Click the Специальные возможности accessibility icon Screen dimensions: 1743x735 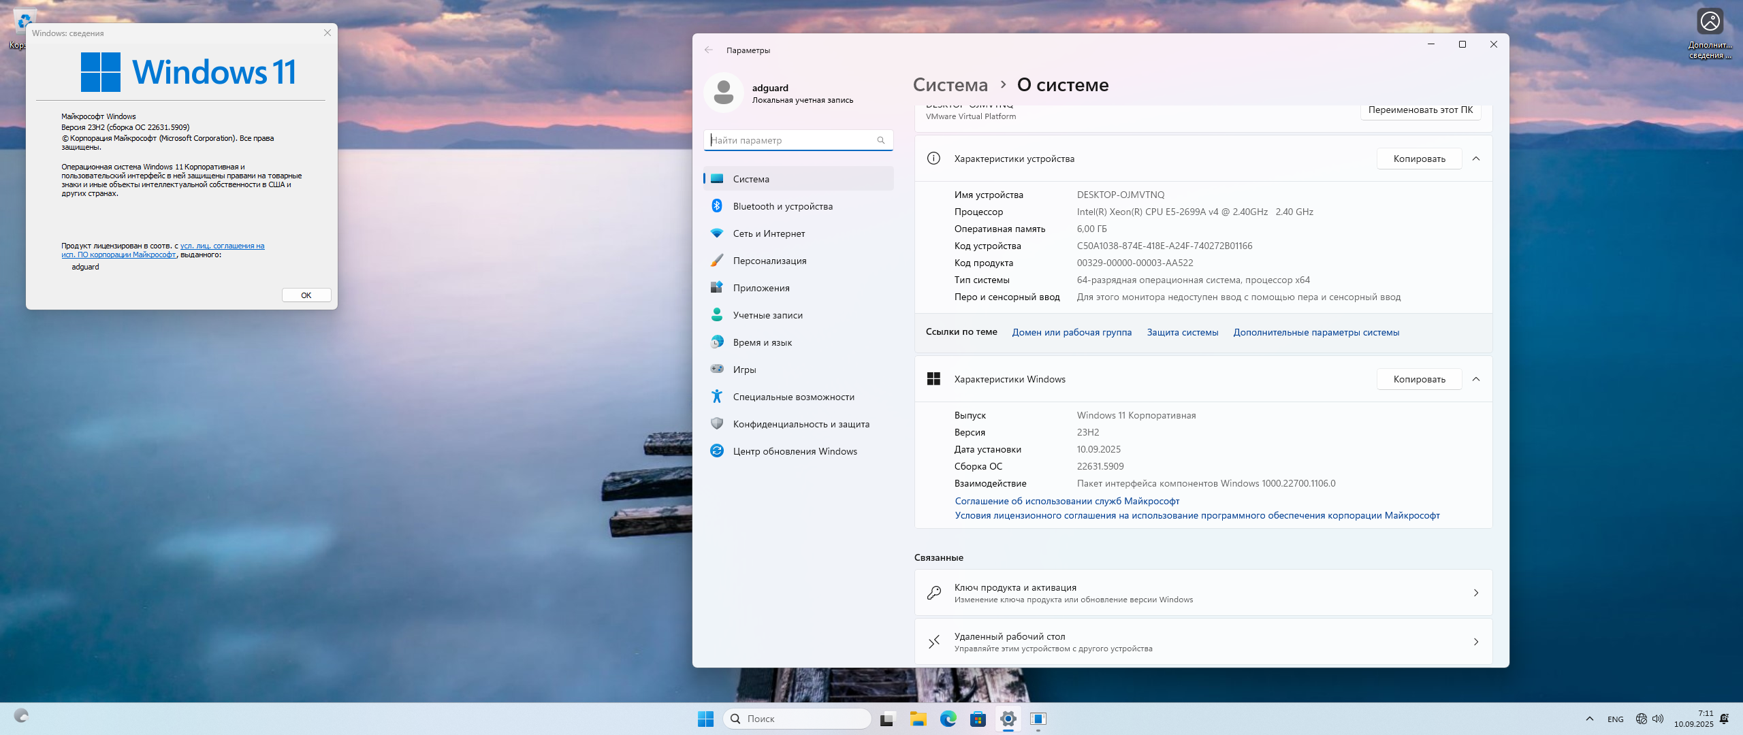tap(717, 396)
